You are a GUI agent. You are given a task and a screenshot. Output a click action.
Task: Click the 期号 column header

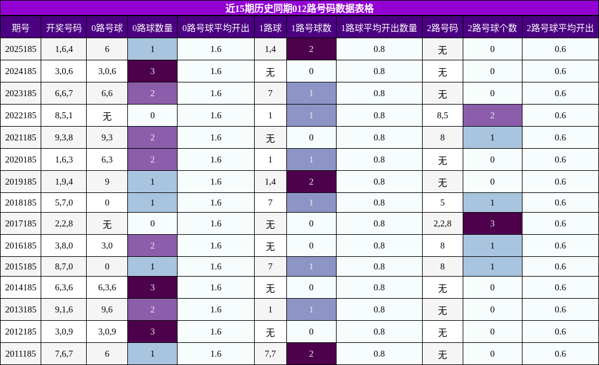pos(21,27)
